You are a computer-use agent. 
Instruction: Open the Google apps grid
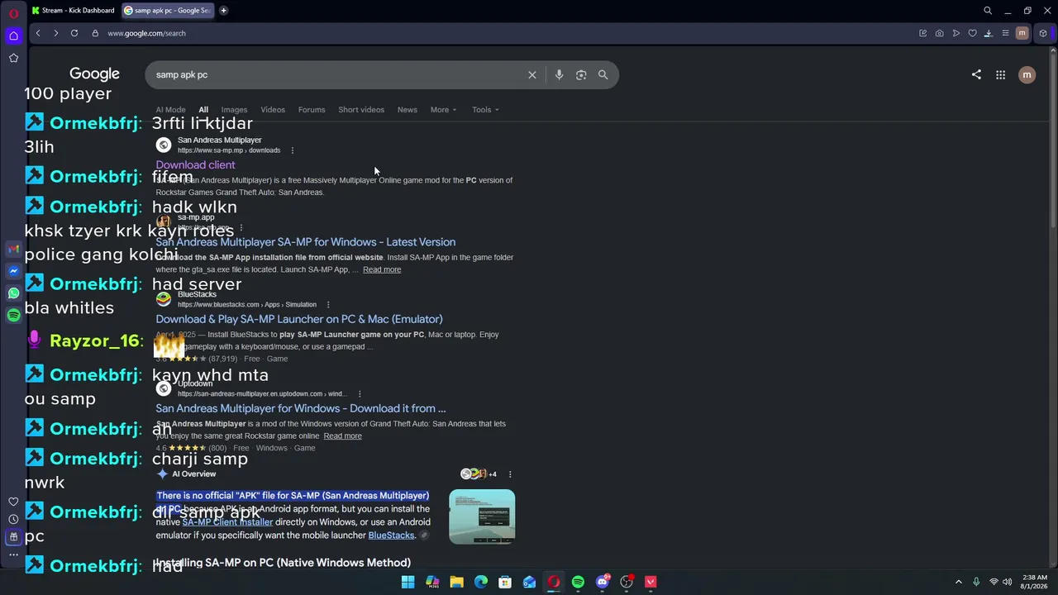coord(1000,74)
